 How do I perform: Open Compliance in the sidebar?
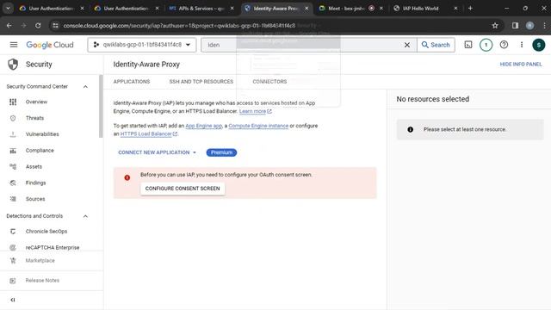point(40,151)
